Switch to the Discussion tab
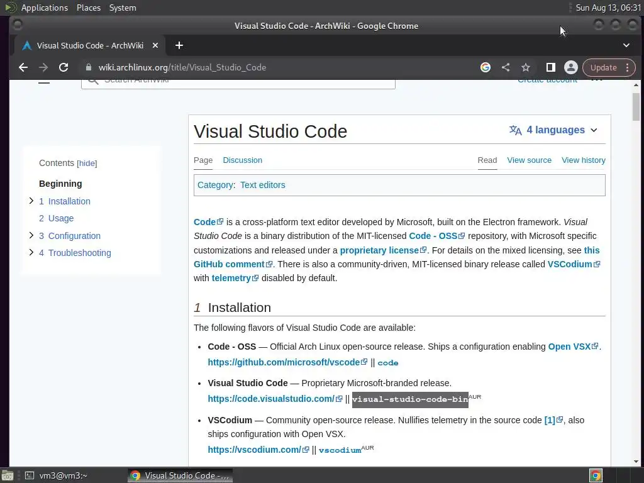Screen dimensions: 644x483 click(x=242, y=160)
